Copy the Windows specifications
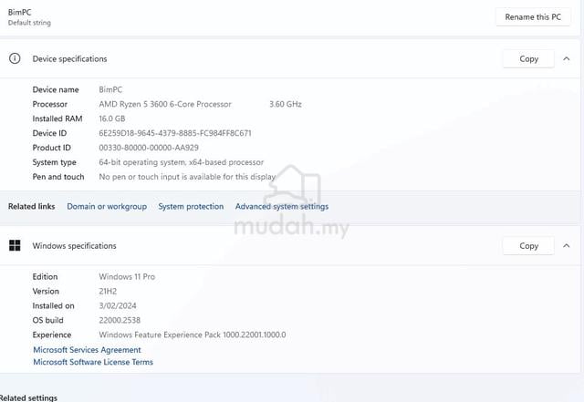 (x=528, y=246)
